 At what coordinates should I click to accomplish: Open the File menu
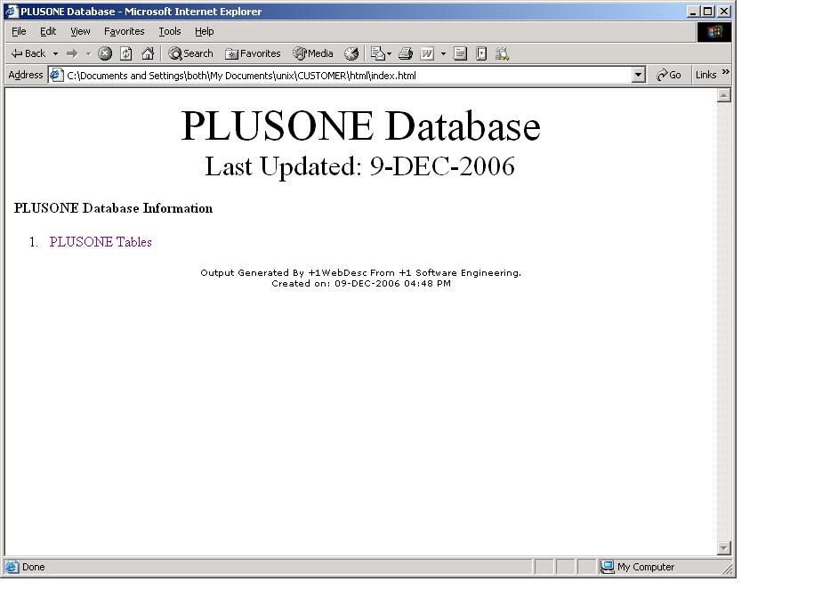click(x=19, y=31)
